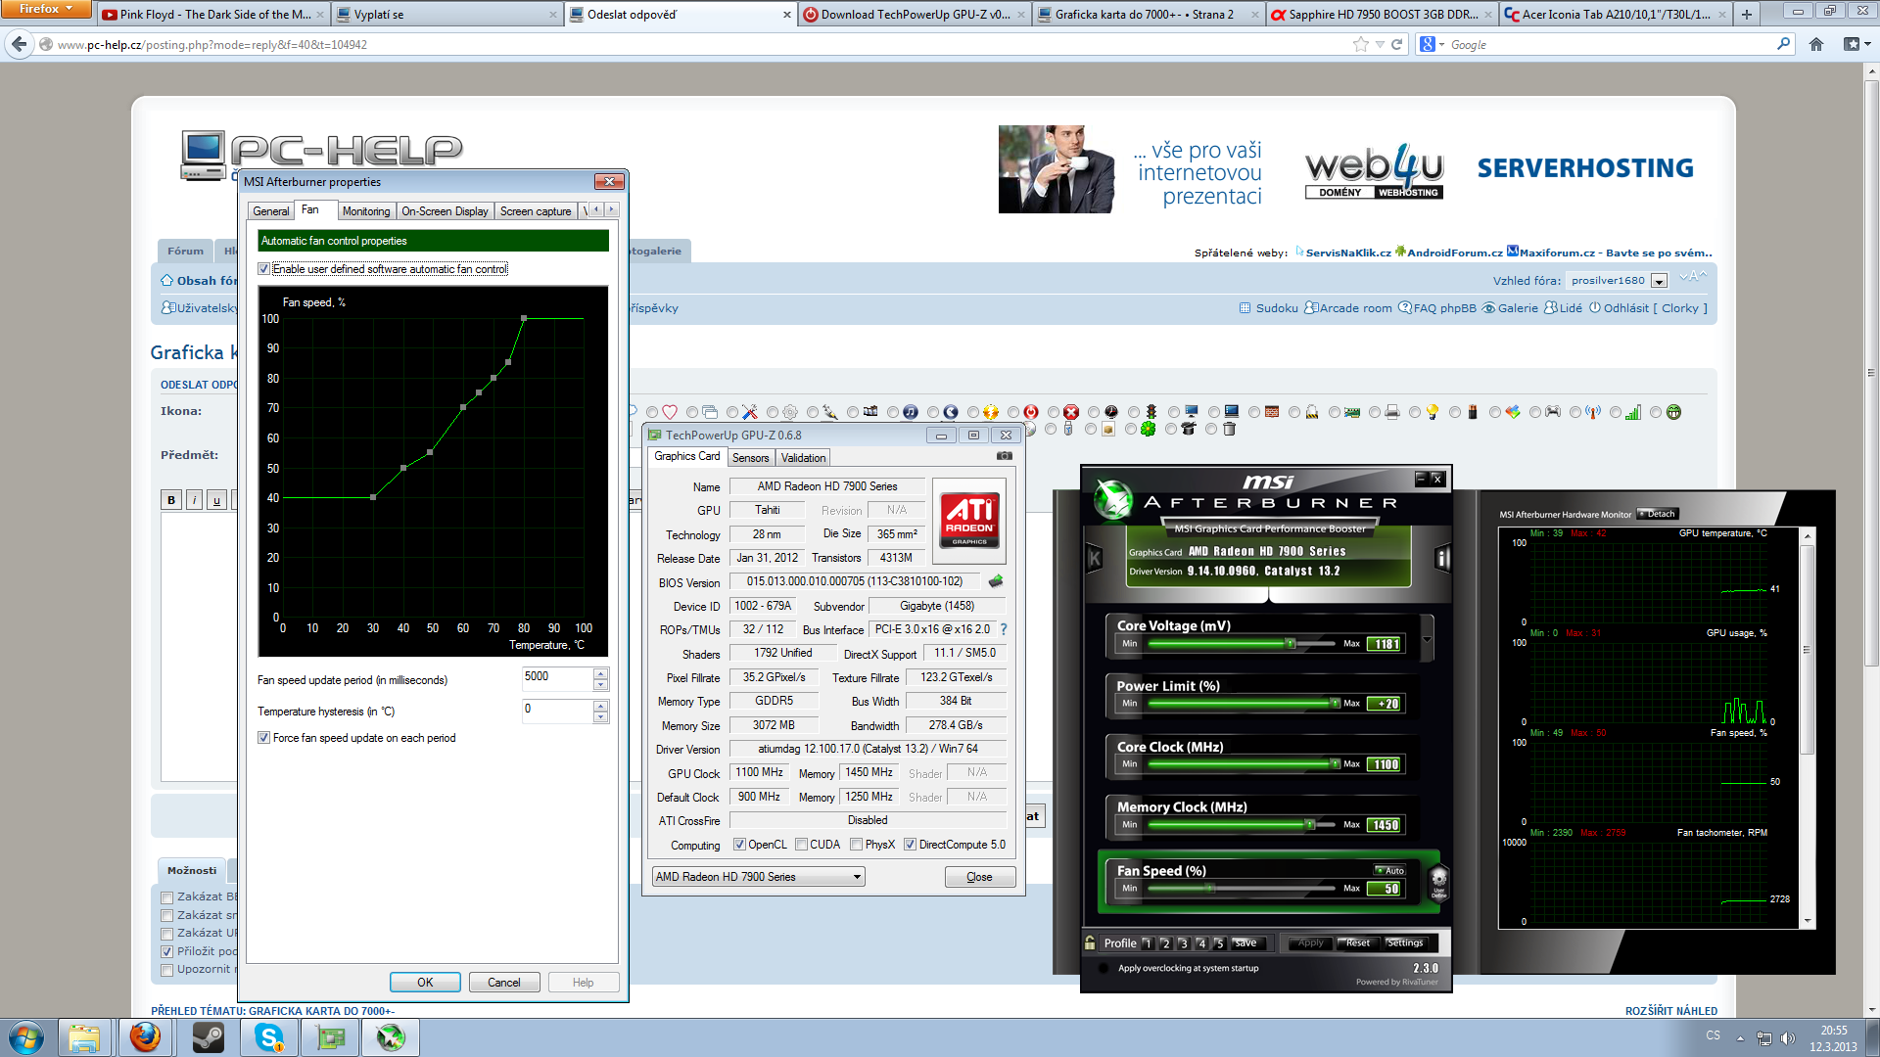
Task: Take a GPU-Z screenshot with camera icon
Action: click(1004, 456)
